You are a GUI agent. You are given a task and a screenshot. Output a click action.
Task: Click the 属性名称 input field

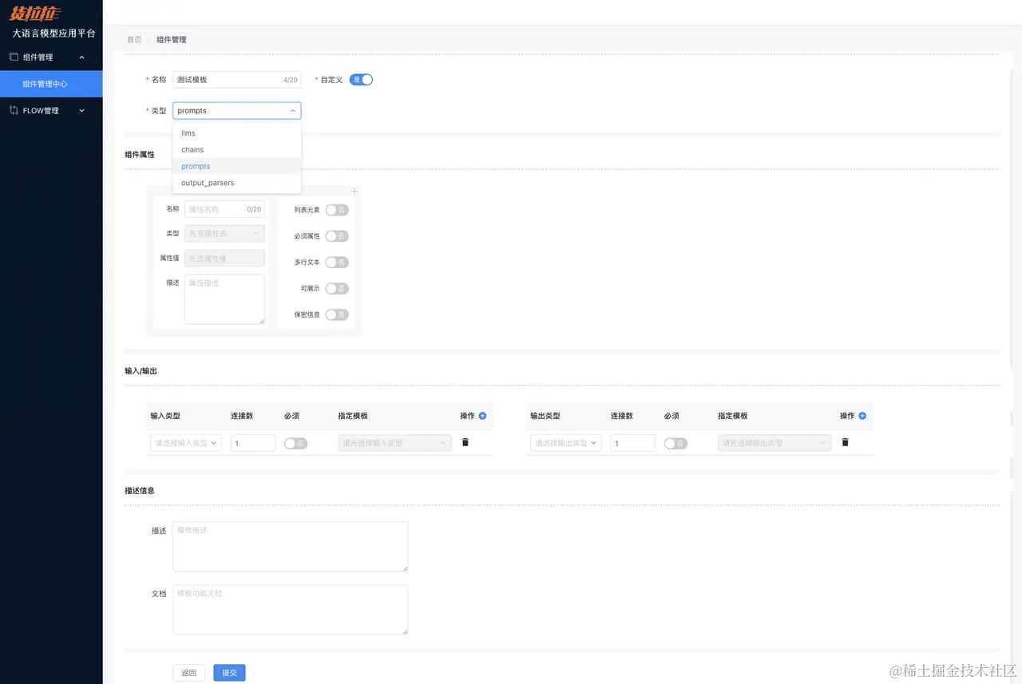pyautogui.click(x=224, y=209)
